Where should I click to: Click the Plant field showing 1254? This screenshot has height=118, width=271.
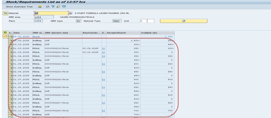(38, 21)
